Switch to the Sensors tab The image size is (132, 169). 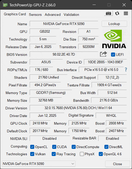(35, 15)
